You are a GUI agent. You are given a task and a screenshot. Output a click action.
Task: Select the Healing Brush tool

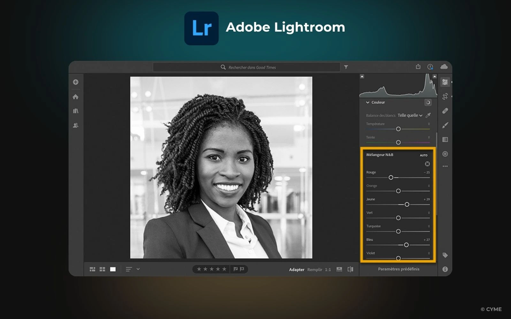pos(445,111)
